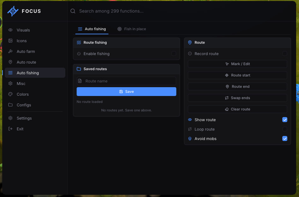Tick the Record route checkbox

pyautogui.click(x=284, y=53)
